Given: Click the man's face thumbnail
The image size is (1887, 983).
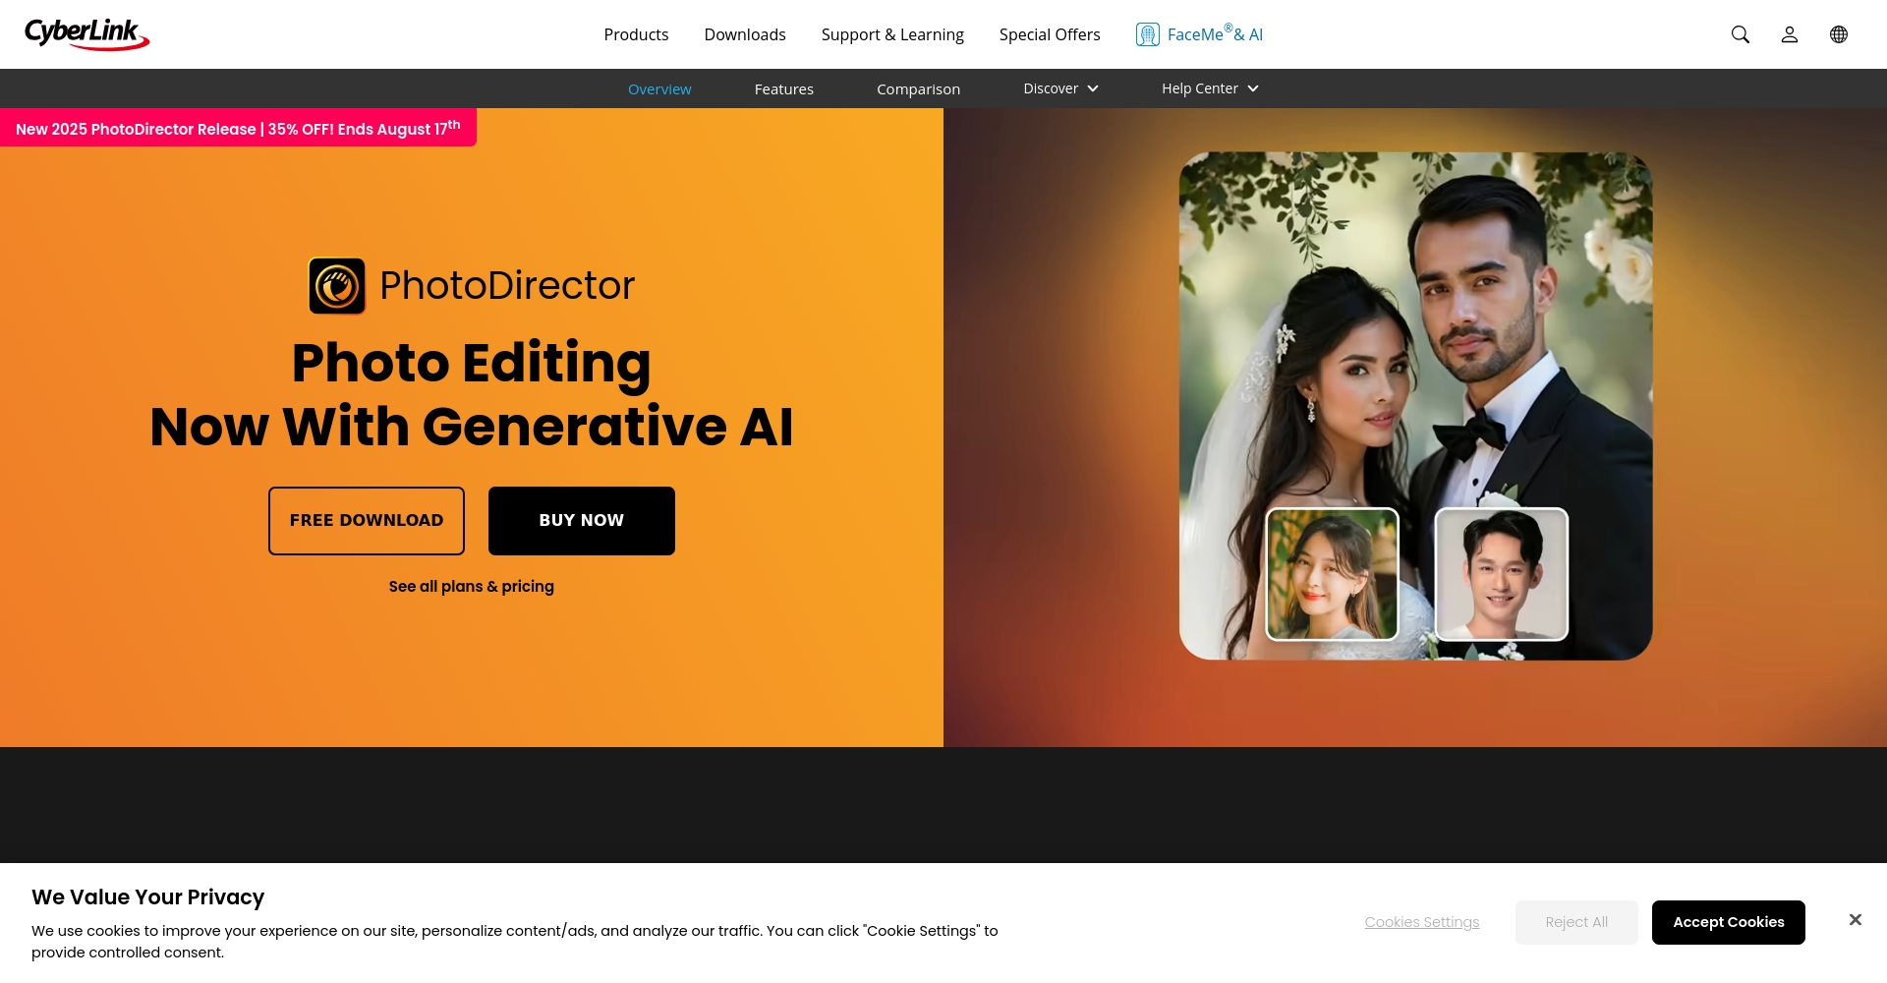Looking at the screenshot, I should pos(1502,574).
